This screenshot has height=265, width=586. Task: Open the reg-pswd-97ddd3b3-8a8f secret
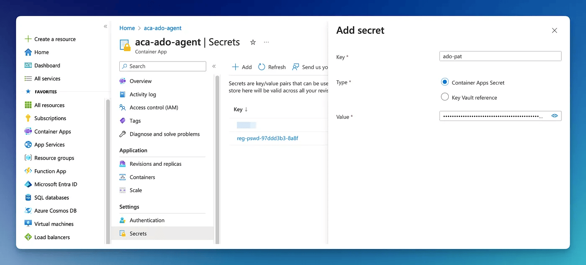tap(267, 138)
